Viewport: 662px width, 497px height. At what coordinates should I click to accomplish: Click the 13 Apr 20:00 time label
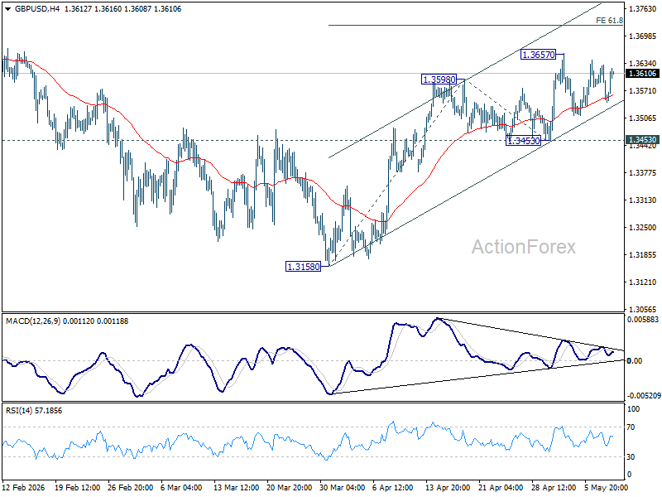point(448,488)
